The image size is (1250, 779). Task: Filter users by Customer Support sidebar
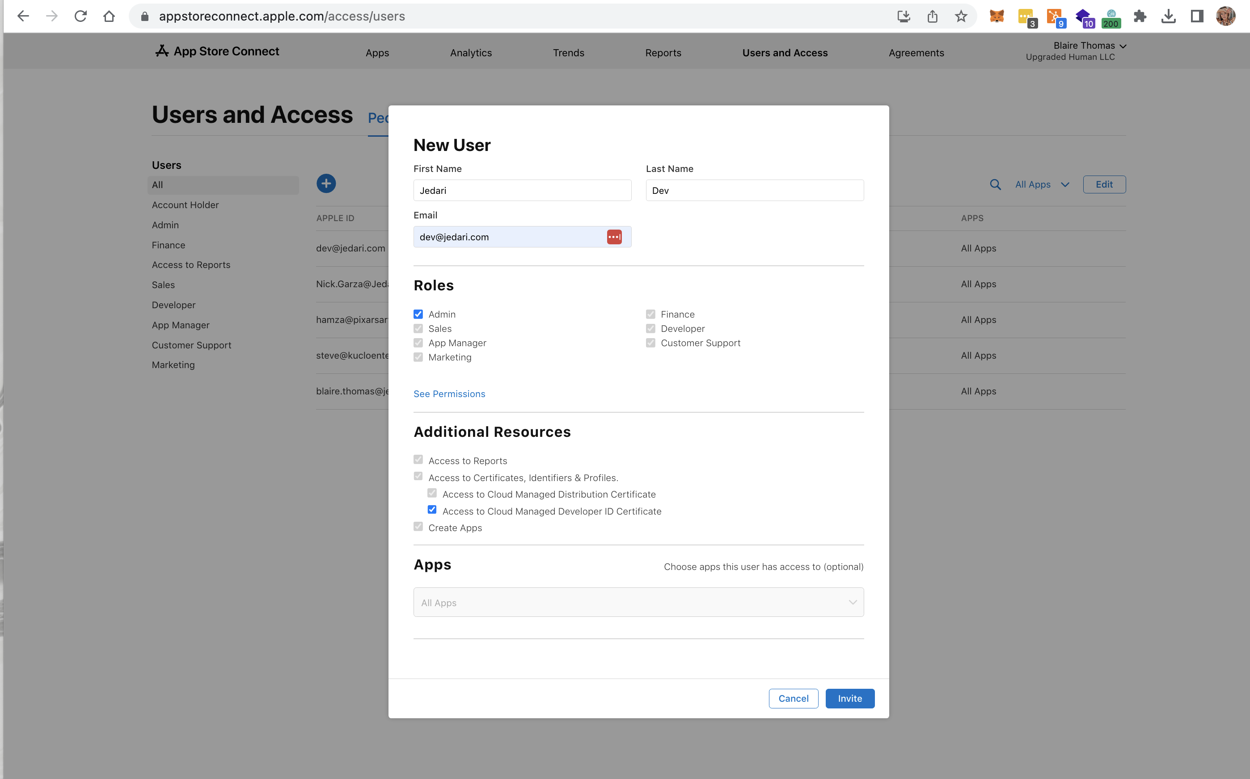click(191, 345)
